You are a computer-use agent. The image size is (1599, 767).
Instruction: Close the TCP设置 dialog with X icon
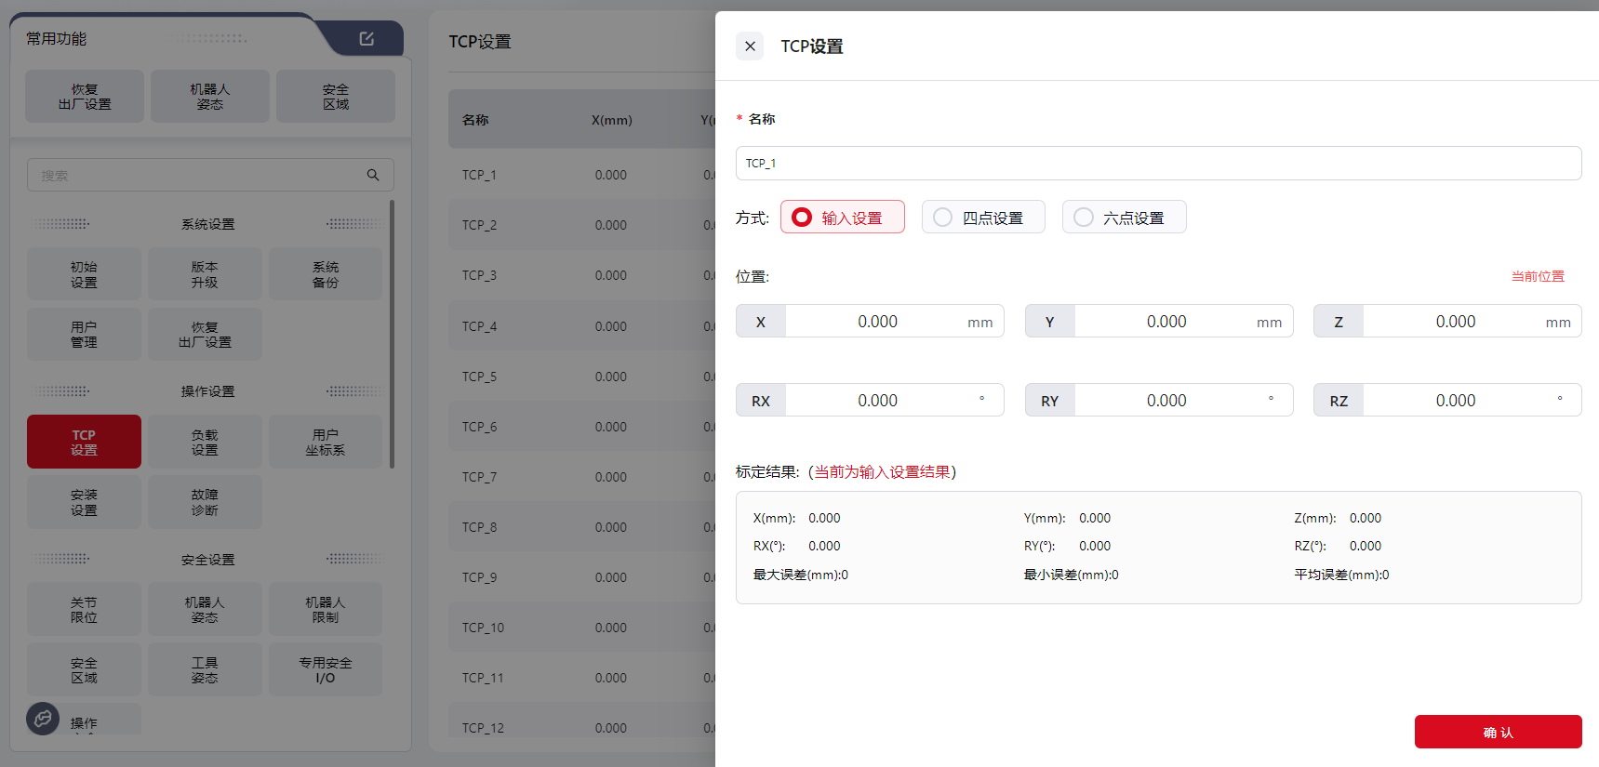point(750,46)
